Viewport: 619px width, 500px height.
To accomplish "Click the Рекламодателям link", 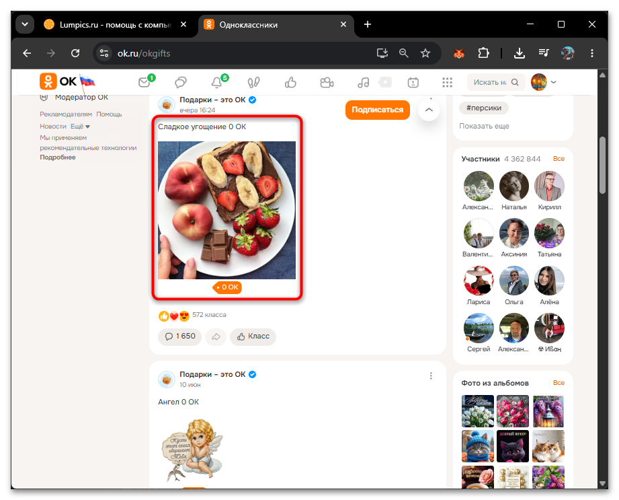I will 66,114.
